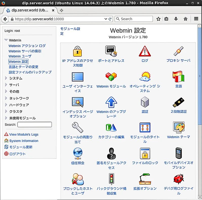Open View Module's Logs link
Image resolution: width=202 pixels, height=200 pixels.
(24, 134)
